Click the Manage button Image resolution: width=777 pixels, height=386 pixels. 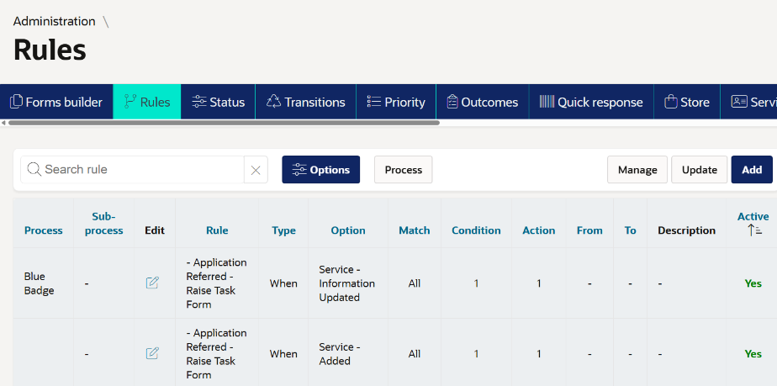pos(637,170)
